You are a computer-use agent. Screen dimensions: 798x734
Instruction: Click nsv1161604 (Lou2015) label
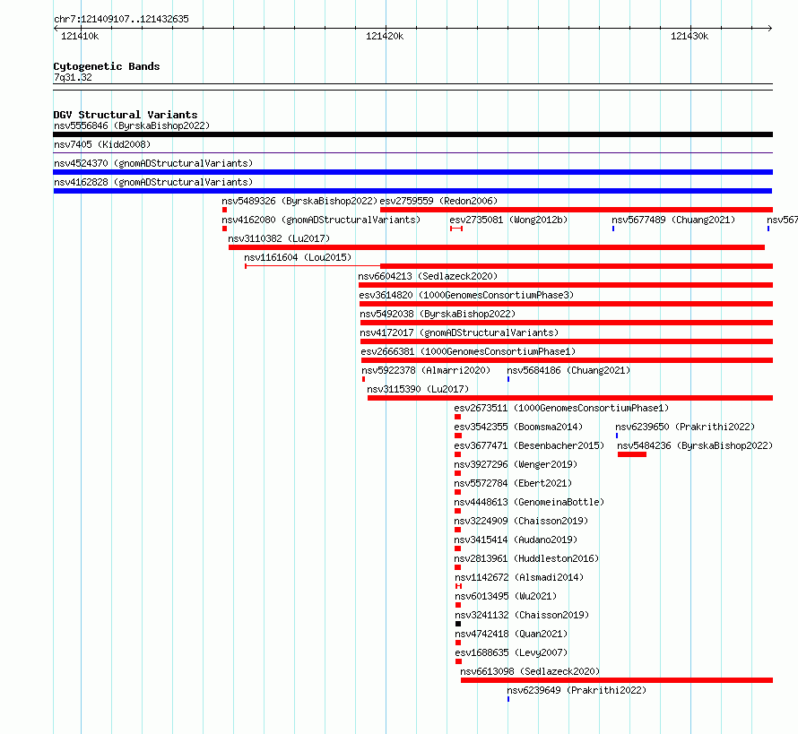click(x=298, y=257)
